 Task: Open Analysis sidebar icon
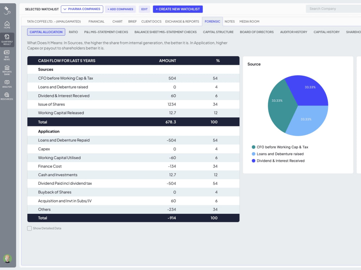[7, 84]
